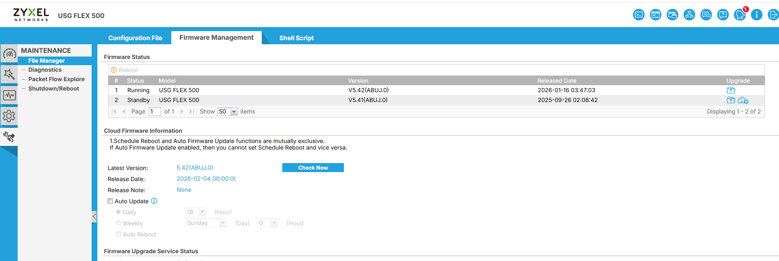Click the Displaying 1 - 2 of 2 text

(734, 111)
